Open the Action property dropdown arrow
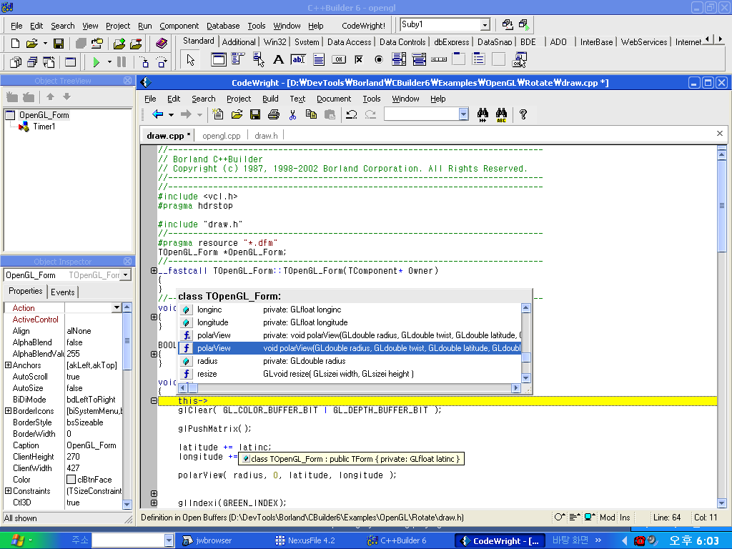 pyautogui.click(x=117, y=308)
